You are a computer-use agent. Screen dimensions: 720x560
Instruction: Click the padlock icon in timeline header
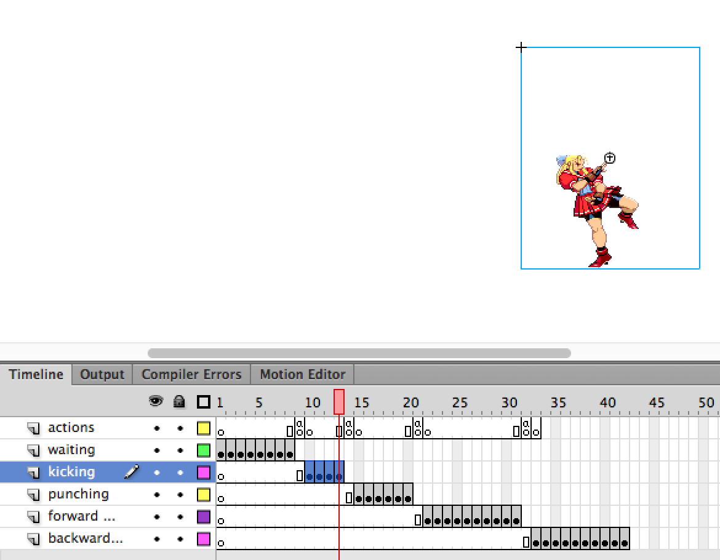point(179,402)
